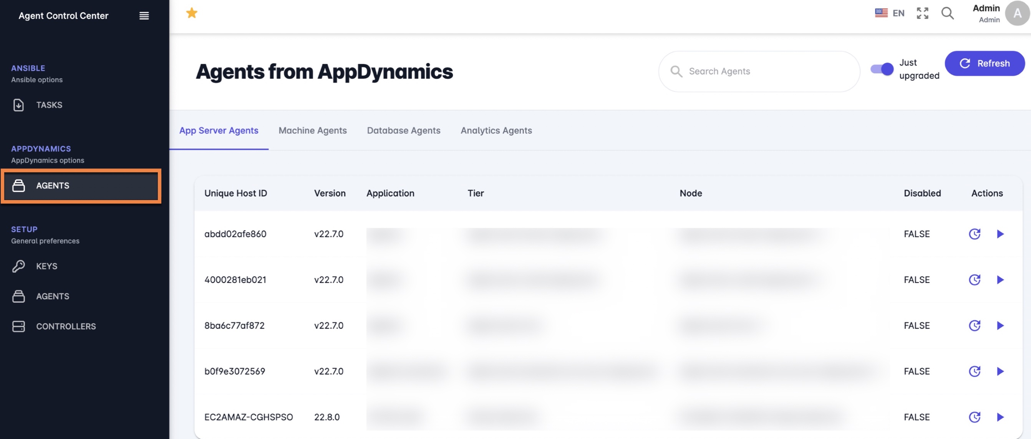Image resolution: width=1031 pixels, height=439 pixels.
Task: Click the top bar search magnifier icon
Action: tap(947, 13)
